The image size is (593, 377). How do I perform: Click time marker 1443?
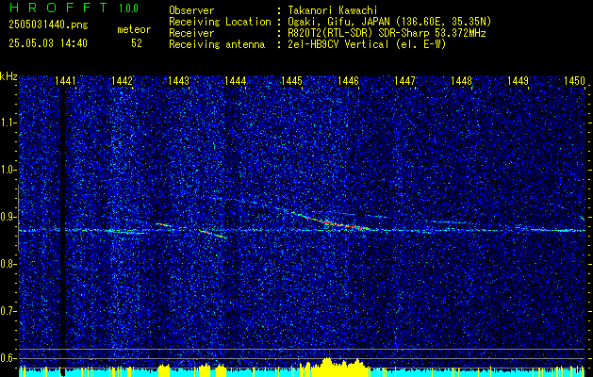click(x=178, y=80)
